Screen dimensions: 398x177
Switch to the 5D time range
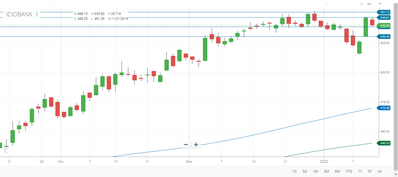(305, 171)
